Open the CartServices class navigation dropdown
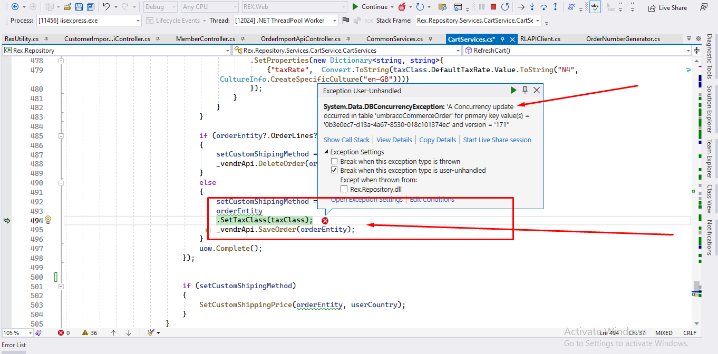 click(x=346, y=51)
